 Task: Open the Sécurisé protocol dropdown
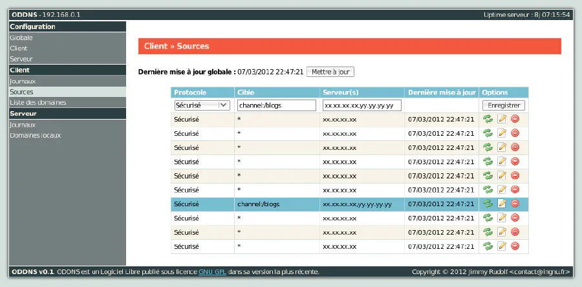point(202,105)
